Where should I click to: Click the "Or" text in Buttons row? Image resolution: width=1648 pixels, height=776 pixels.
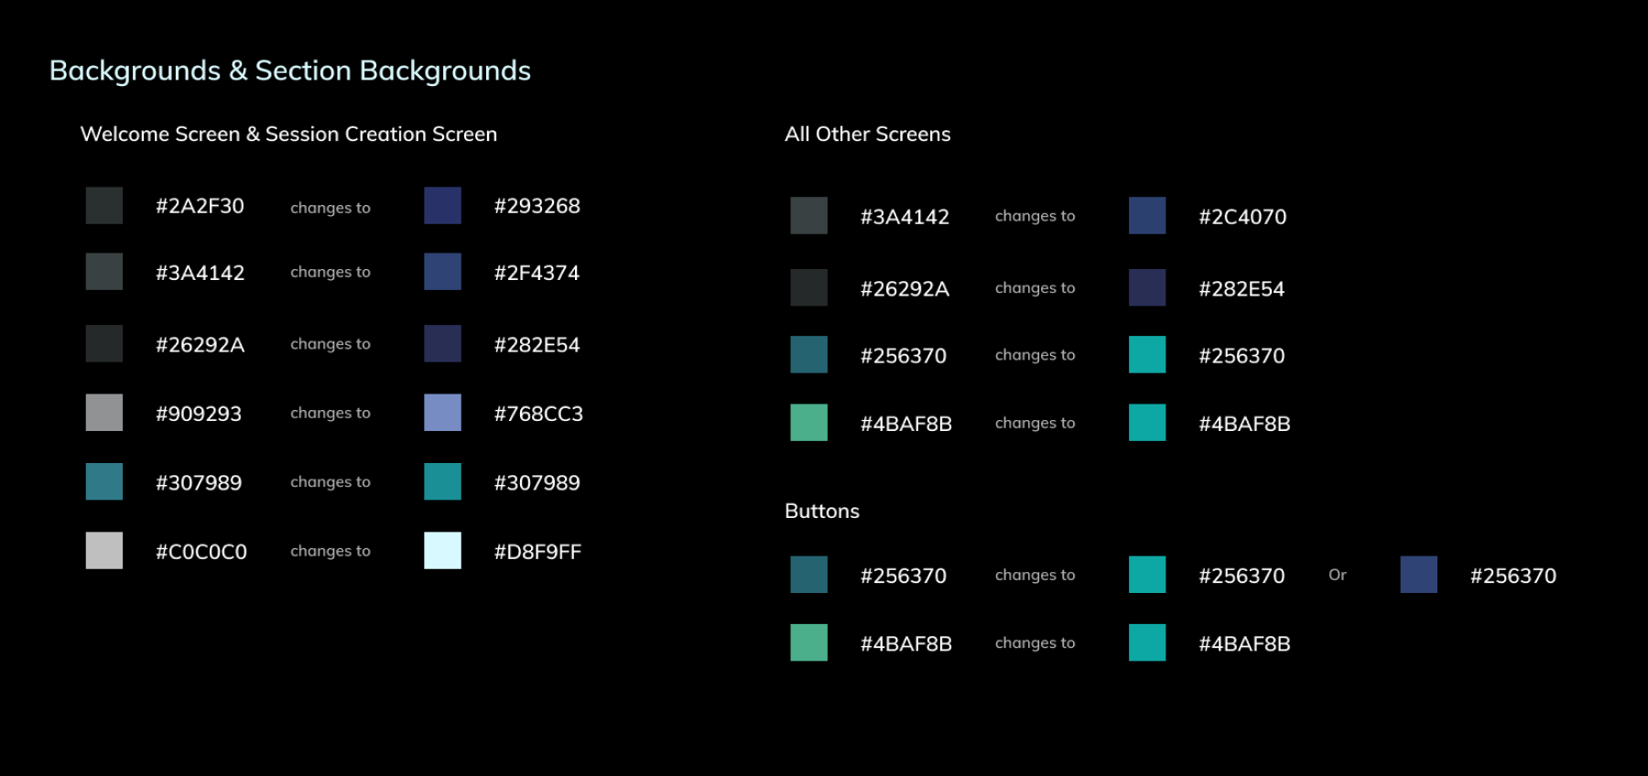[x=1337, y=575]
